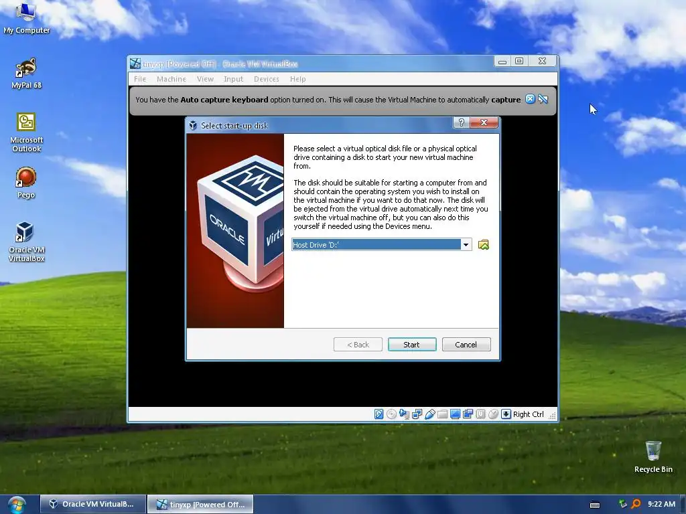Image resolution: width=686 pixels, height=514 pixels.
Task: Open the Windows Start orb
Action: pyautogui.click(x=16, y=505)
